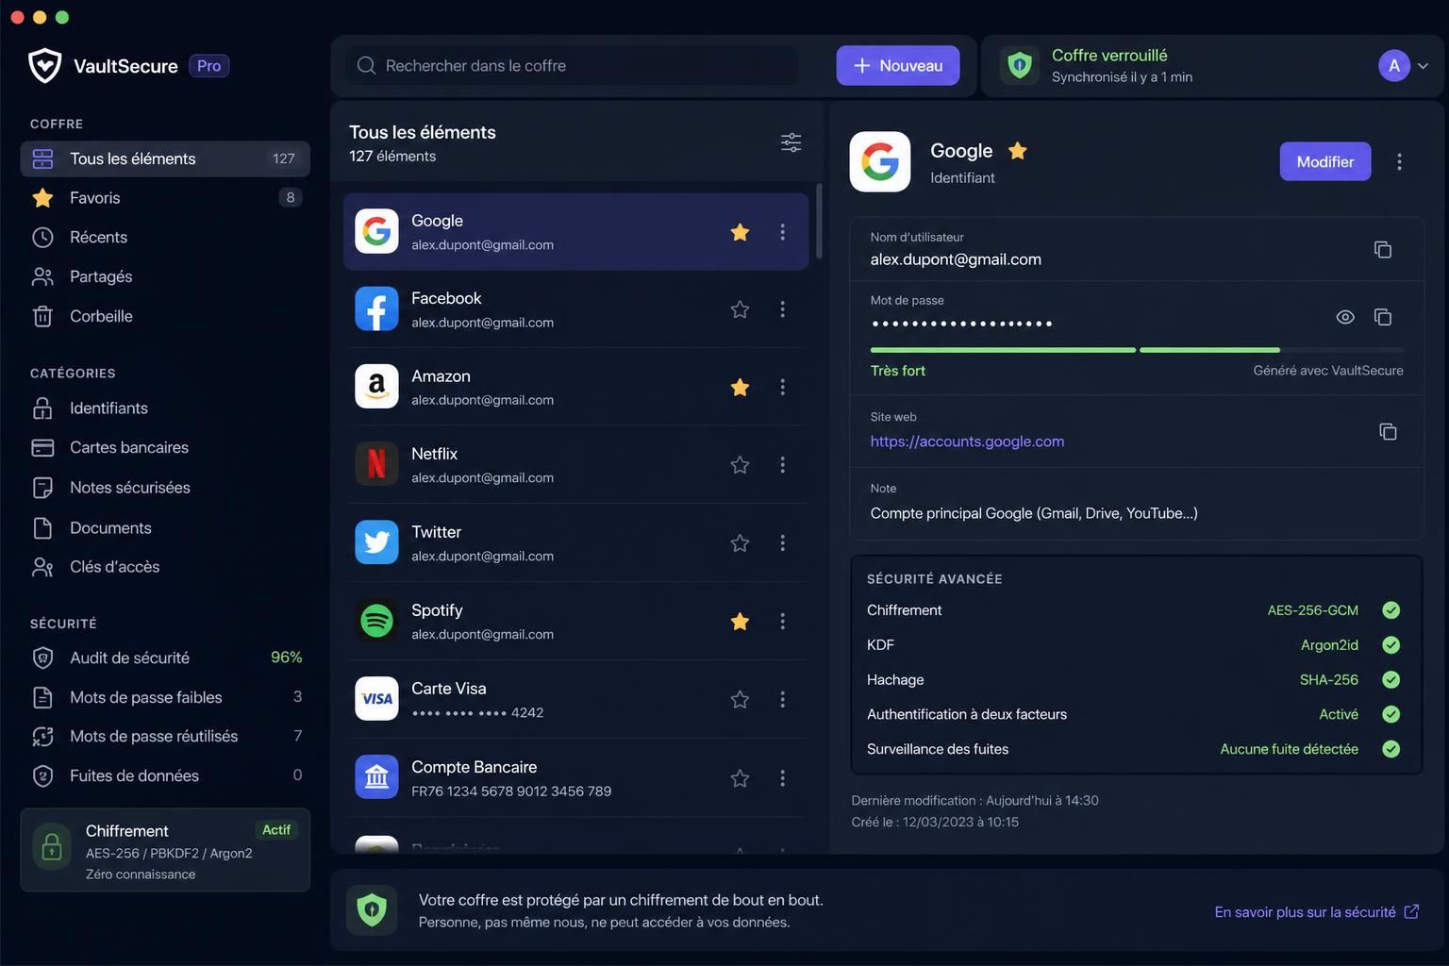Click the Netflix logo in the list

[376, 465]
